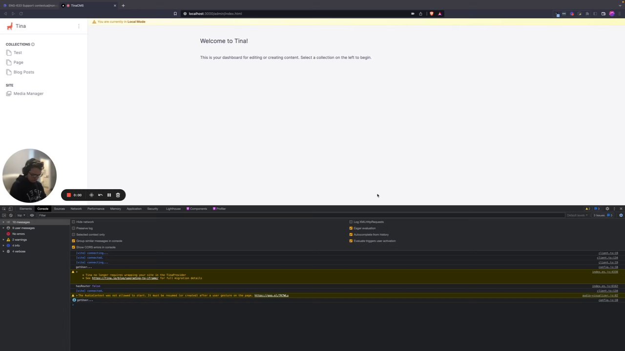This screenshot has height=351, width=625.
Task: Switch to the Lighthouse tab
Action: [173, 209]
